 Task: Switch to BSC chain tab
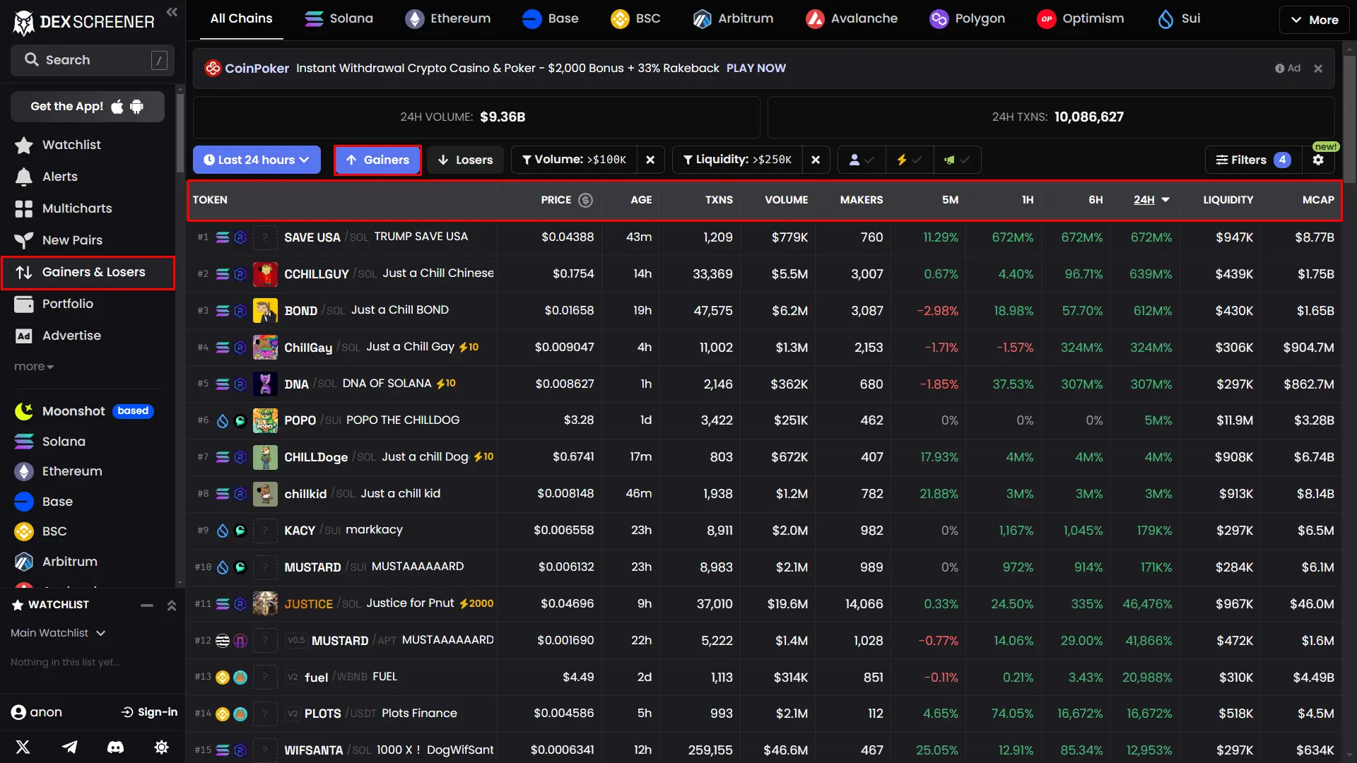635,18
